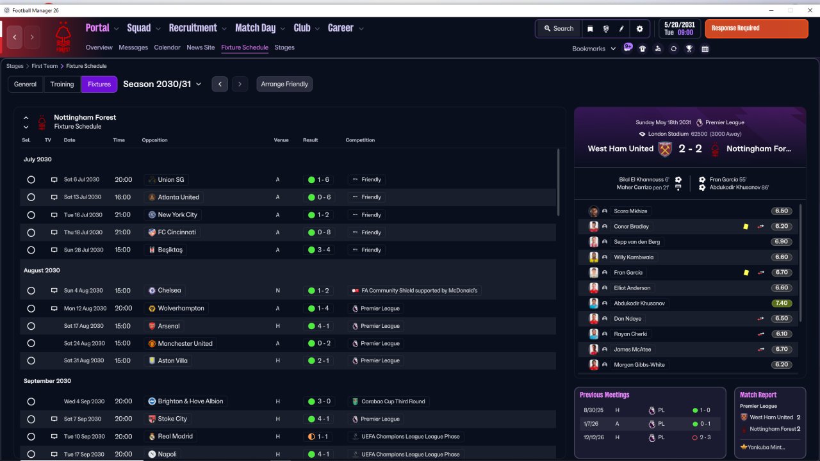Click TV icon on Atlanta United fixture row
The image size is (820, 461).
(x=54, y=197)
